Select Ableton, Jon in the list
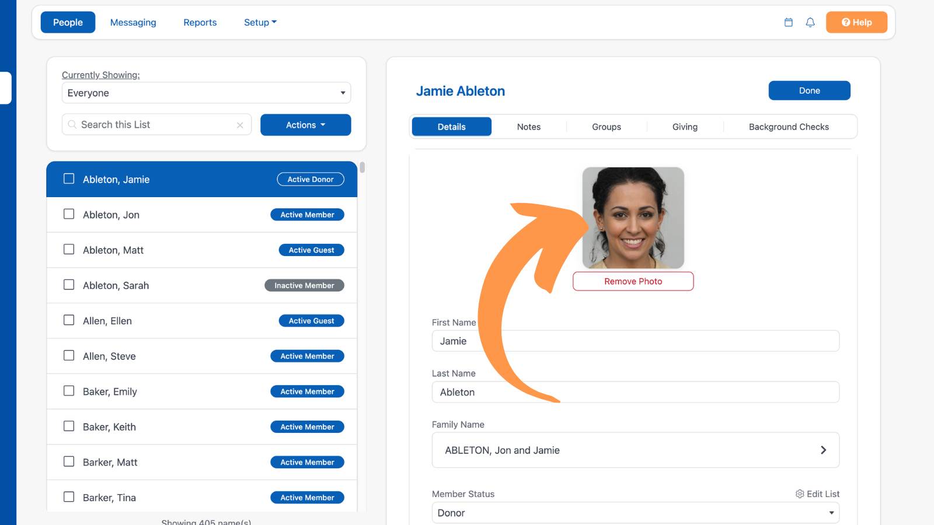 (202, 215)
